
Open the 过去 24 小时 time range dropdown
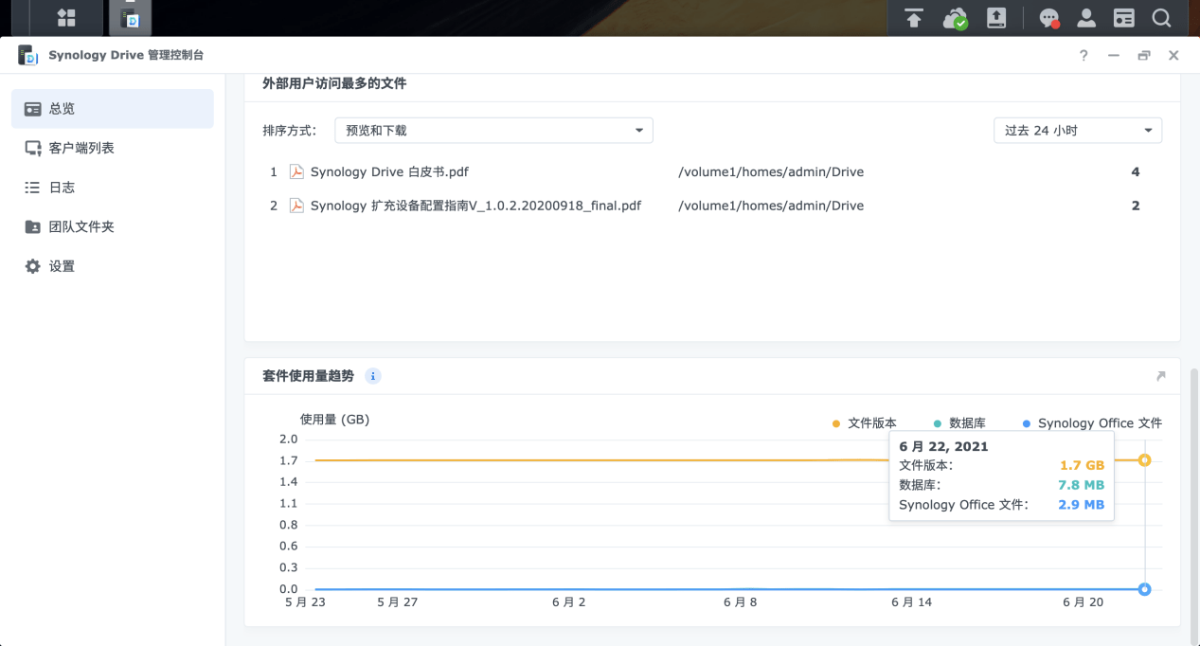[x=1078, y=131]
